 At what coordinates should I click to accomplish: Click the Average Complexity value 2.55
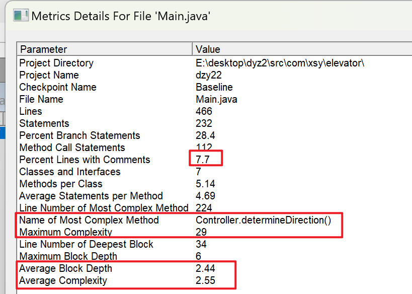205,280
